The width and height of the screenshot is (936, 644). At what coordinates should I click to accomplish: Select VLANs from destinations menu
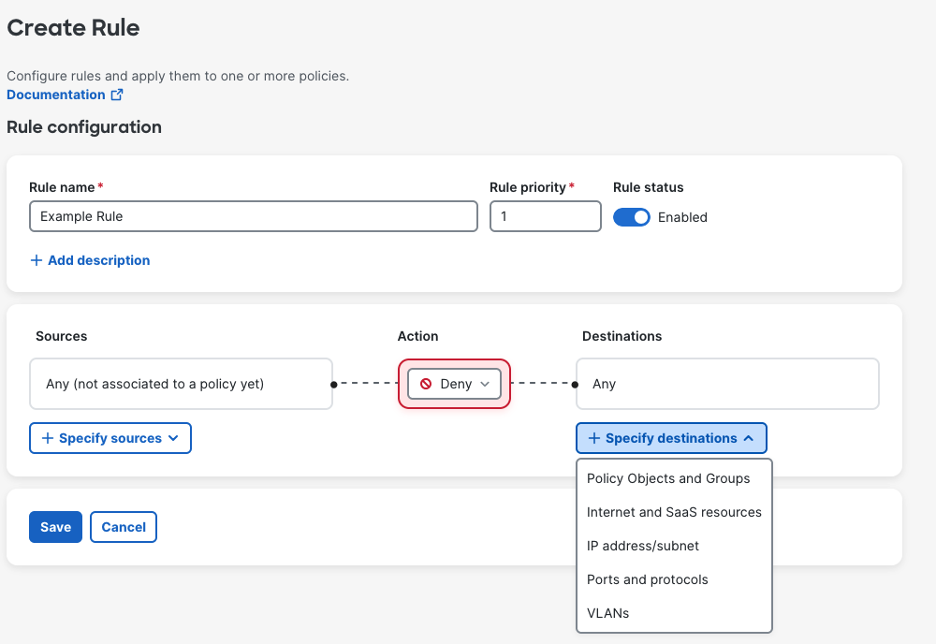tap(607, 613)
